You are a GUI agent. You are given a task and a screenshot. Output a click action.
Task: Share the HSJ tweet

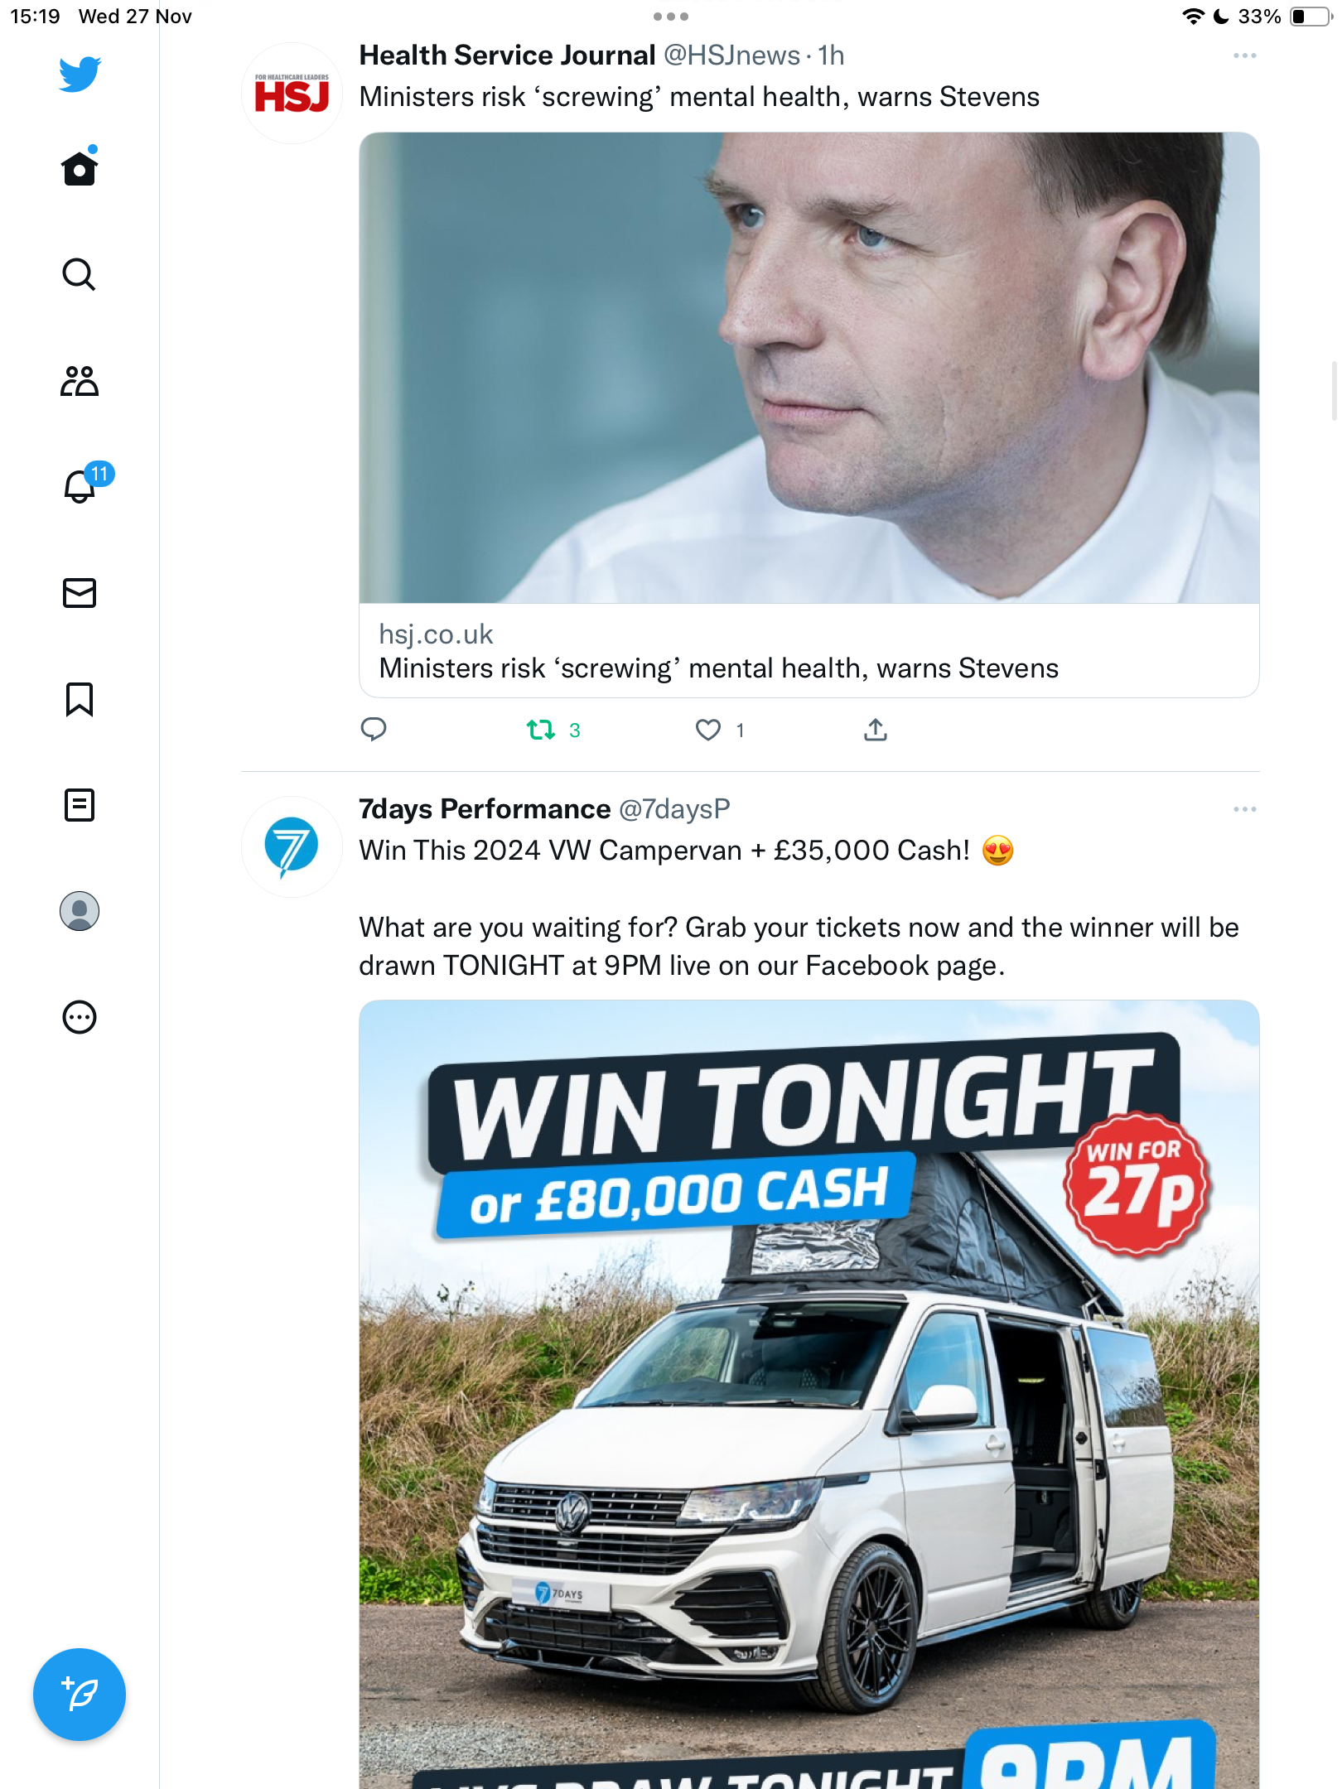tap(876, 730)
